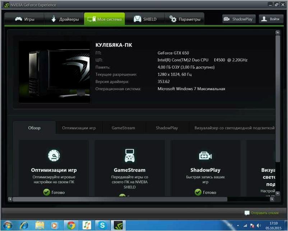The height and width of the screenshot is (231, 288).
Task: Click green Готово checkmark under Оптимизации игр
Action: [x=46, y=192]
